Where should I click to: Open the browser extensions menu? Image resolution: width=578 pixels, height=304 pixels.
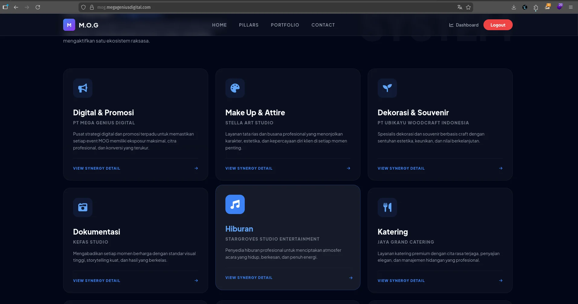(x=536, y=7)
